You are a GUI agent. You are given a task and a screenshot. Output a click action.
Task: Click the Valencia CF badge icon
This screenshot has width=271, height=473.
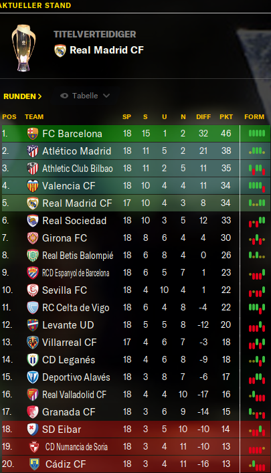point(33,186)
